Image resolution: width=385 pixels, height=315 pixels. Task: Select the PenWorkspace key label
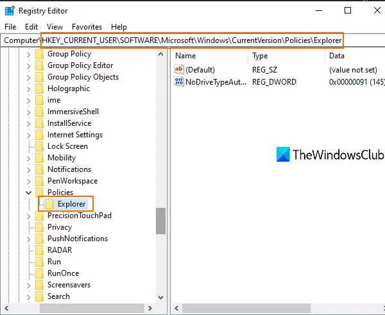click(73, 181)
